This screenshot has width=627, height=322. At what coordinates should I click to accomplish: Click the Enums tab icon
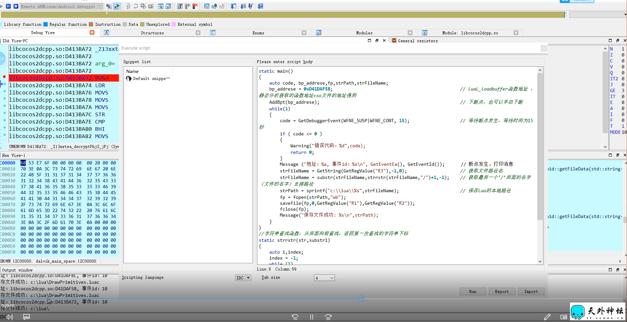(x=213, y=33)
